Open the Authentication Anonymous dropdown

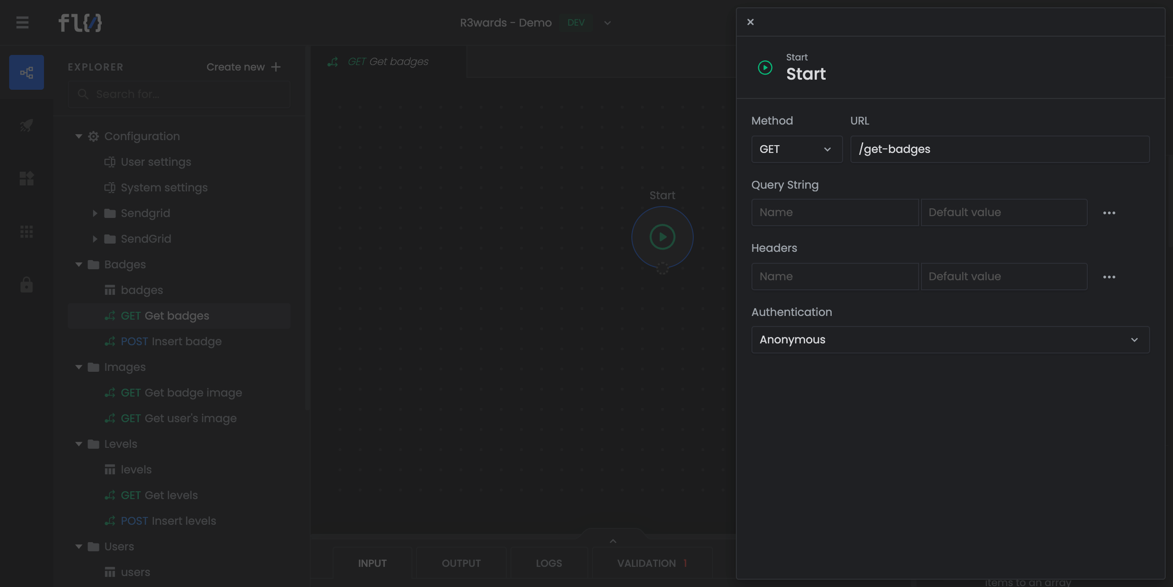coord(950,340)
